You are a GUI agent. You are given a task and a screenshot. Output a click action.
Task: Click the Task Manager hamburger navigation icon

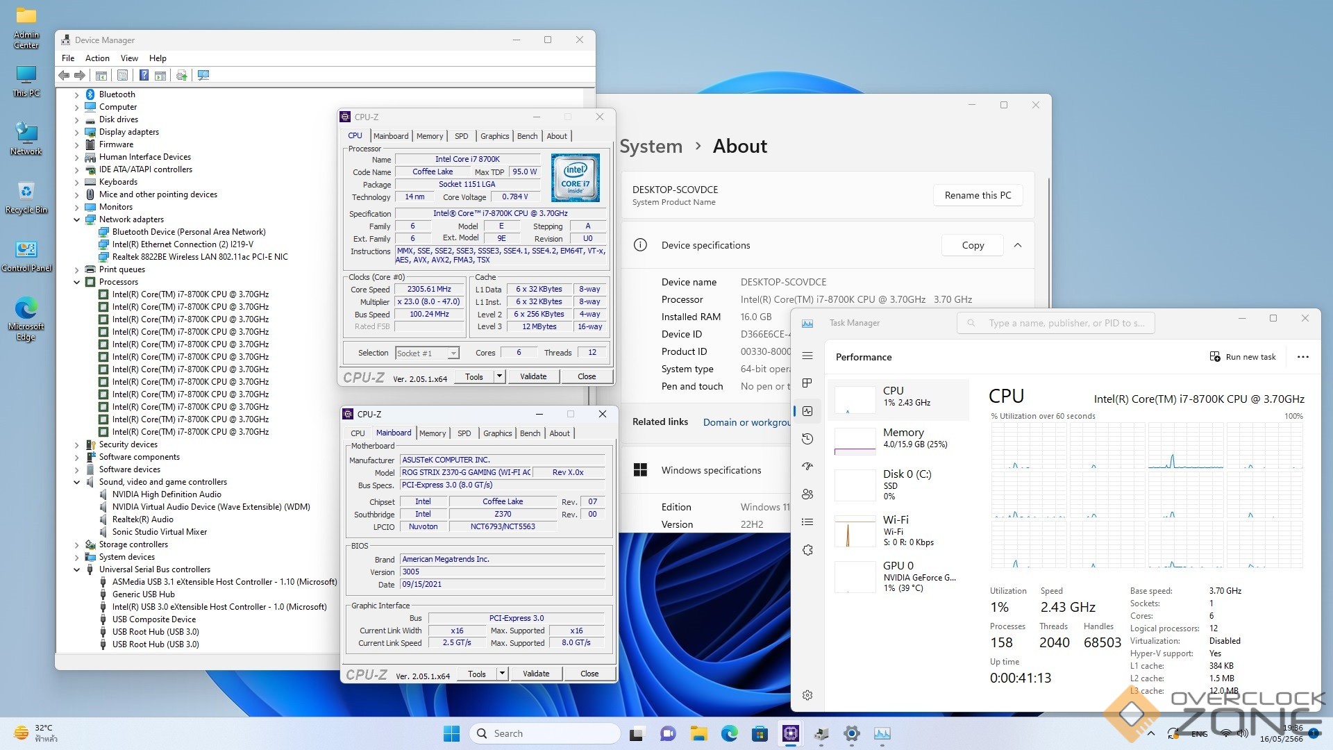(807, 356)
